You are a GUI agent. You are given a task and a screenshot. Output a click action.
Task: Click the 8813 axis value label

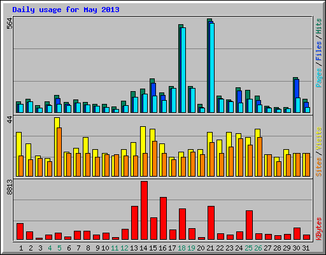(x=10, y=187)
